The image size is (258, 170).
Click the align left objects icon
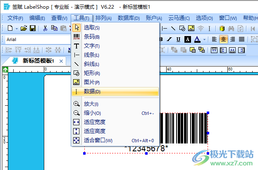9,50
